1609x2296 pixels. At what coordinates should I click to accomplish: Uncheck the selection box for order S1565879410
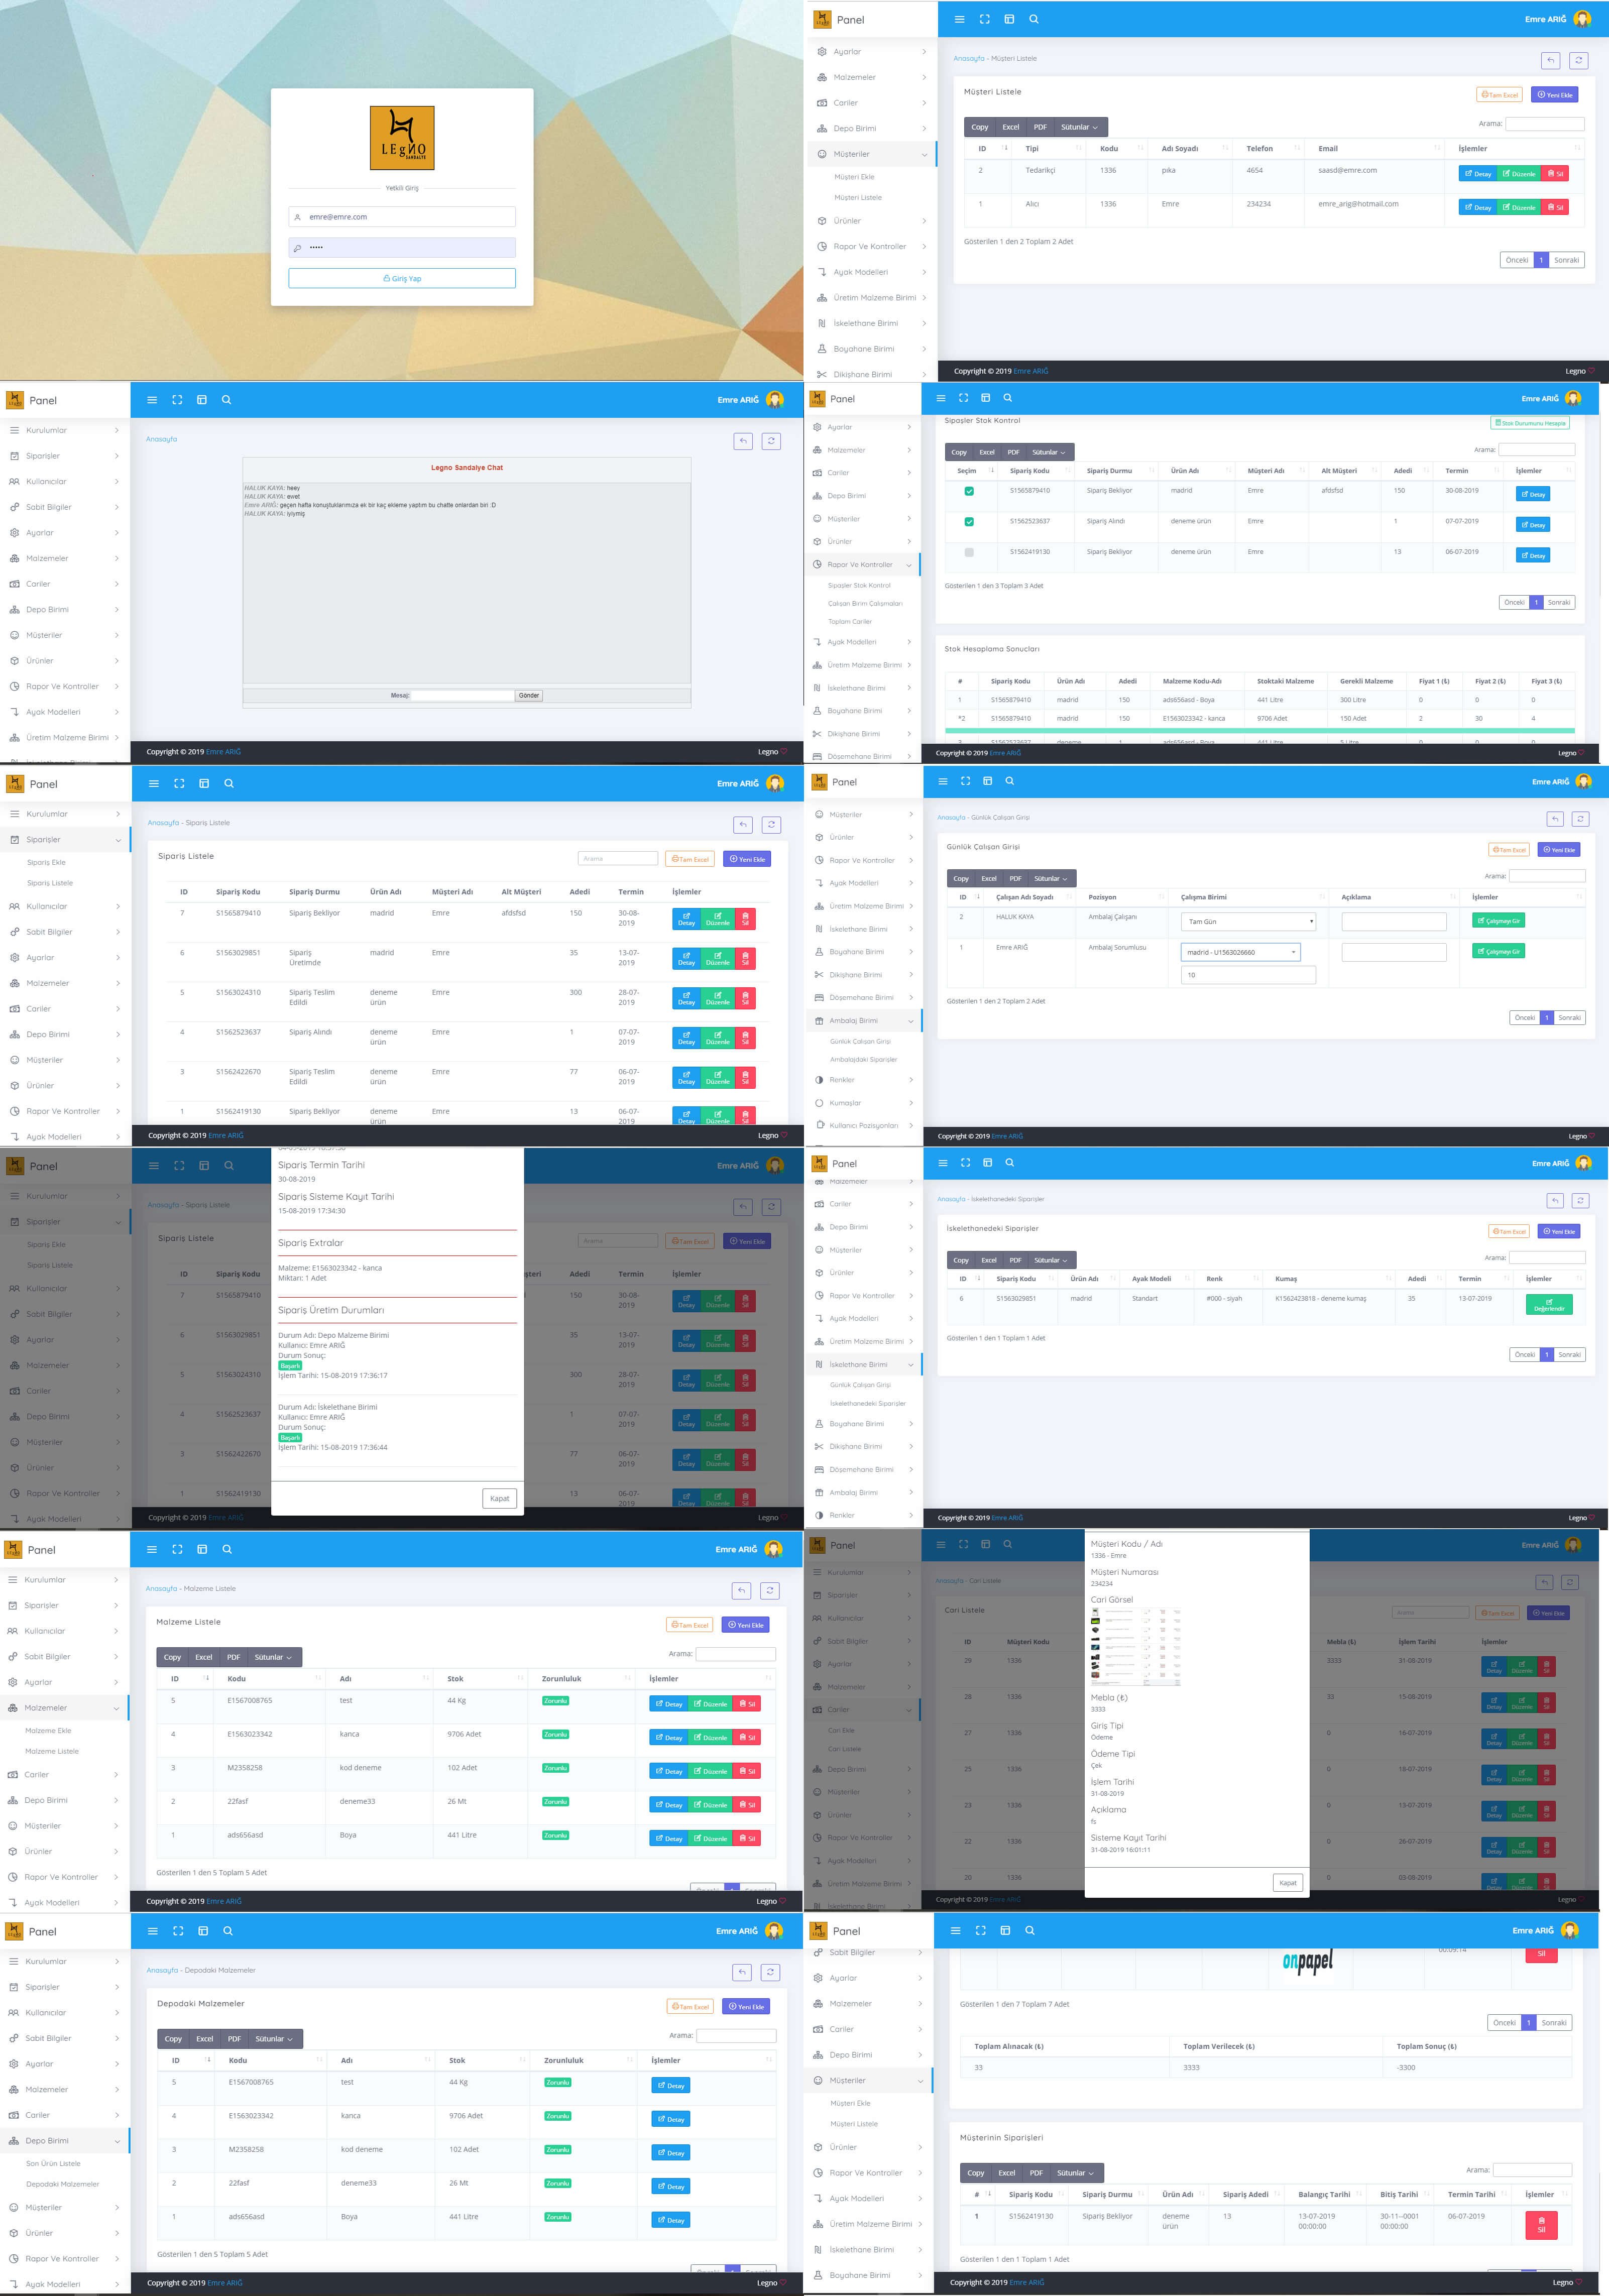coord(969,491)
